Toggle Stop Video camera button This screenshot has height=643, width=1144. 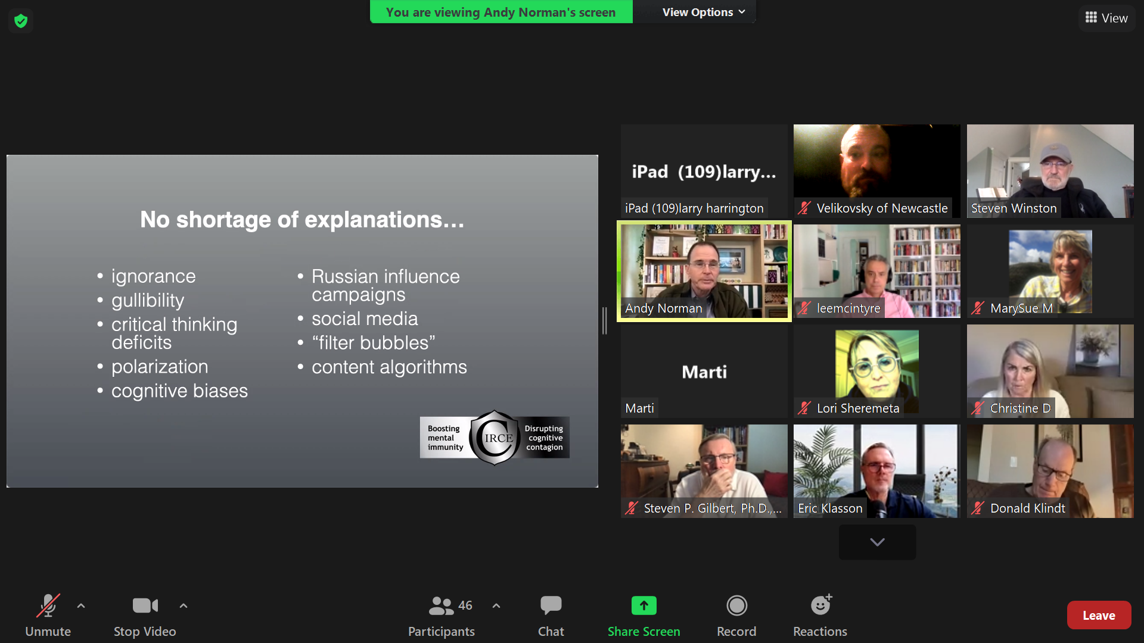(x=145, y=605)
